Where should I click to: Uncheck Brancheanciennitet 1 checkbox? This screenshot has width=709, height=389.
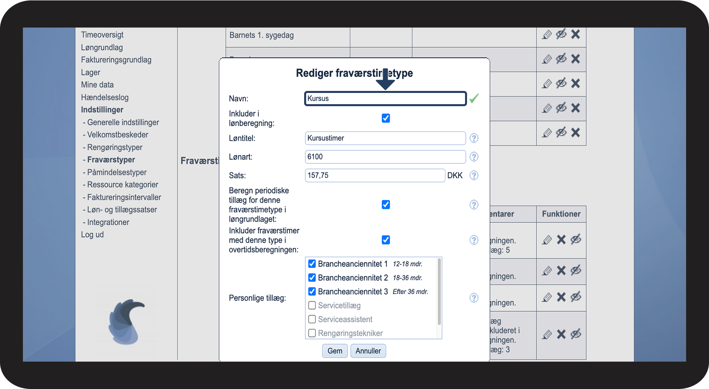click(312, 264)
